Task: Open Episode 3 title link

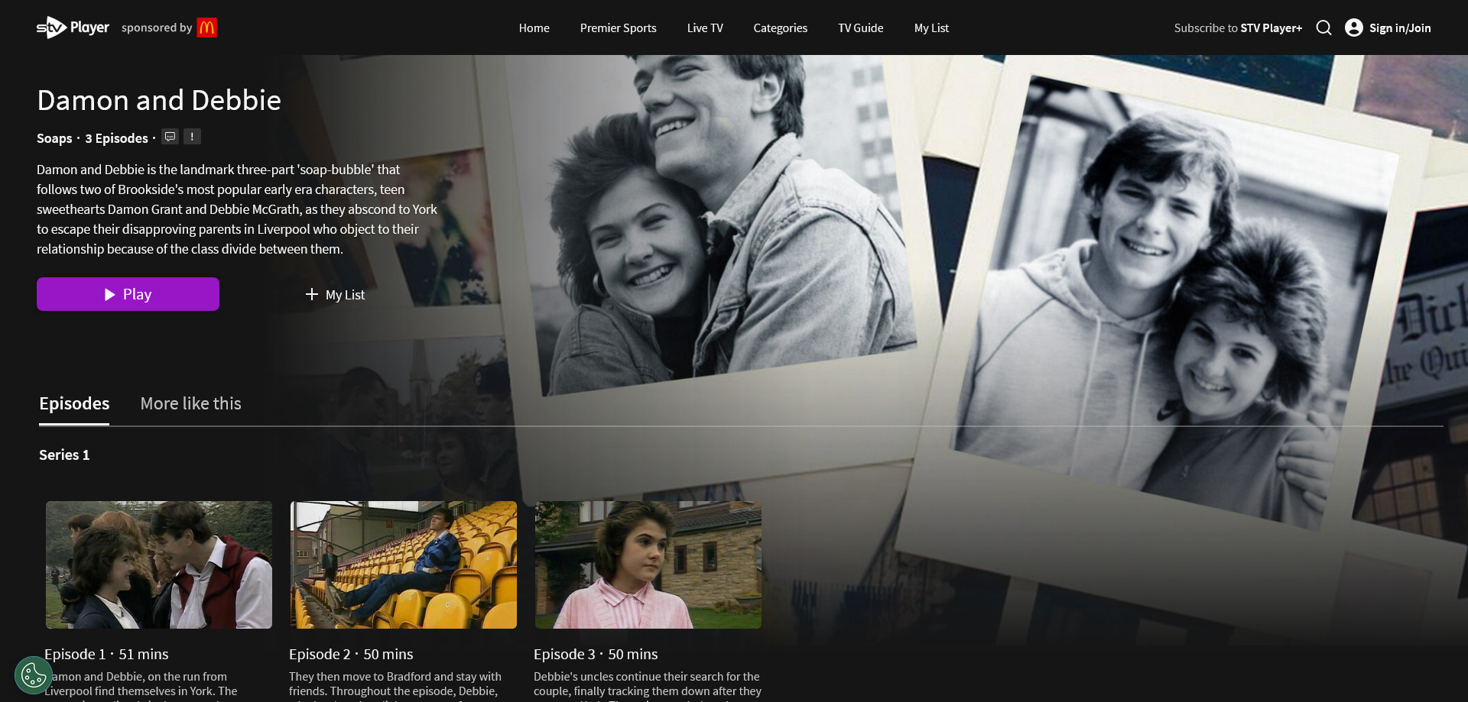Action: click(x=595, y=655)
